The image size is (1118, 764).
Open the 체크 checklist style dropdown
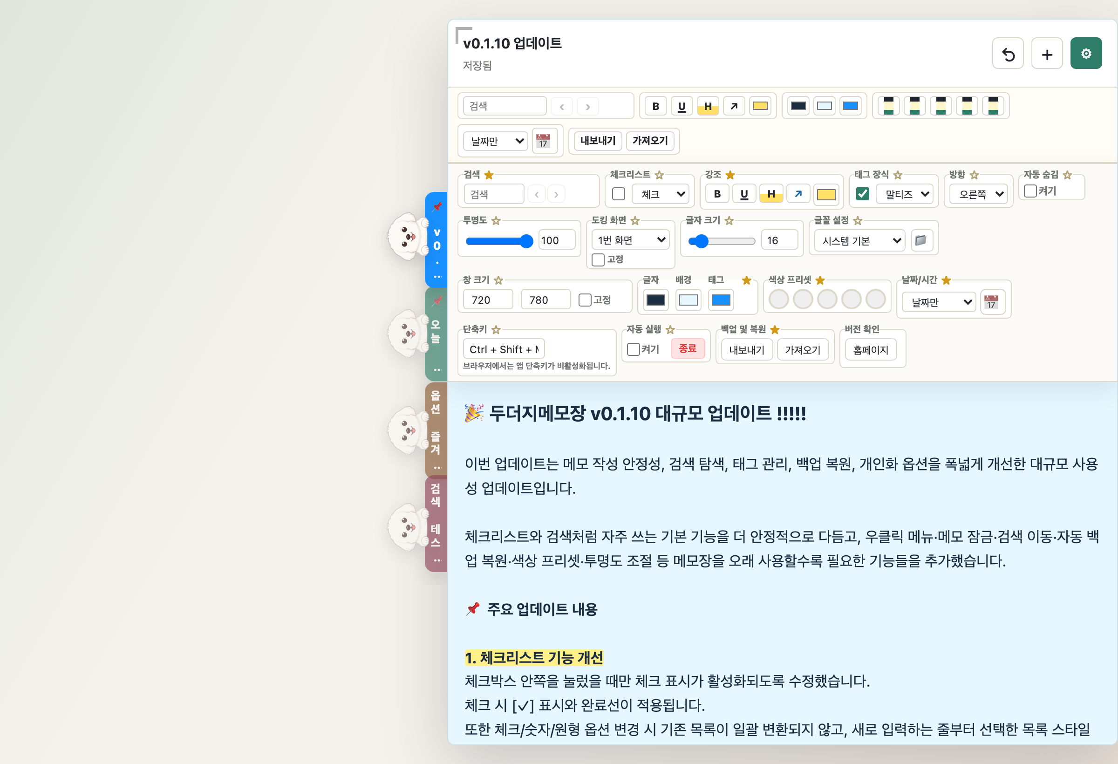[x=661, y=194]
